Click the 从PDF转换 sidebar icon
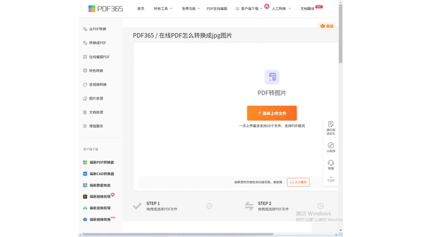 85,29
